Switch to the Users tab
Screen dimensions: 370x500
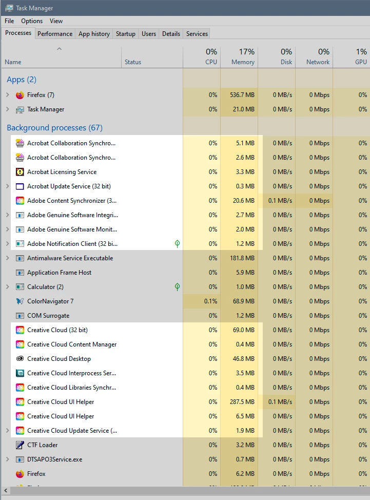coord(149,34)
